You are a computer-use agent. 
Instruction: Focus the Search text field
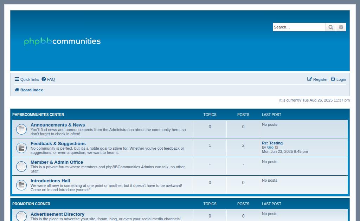pyautogui.click(x=299, y=27)
